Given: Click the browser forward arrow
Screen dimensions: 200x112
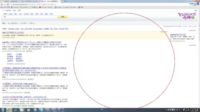Looking at the screenshot, I should 5,4.
